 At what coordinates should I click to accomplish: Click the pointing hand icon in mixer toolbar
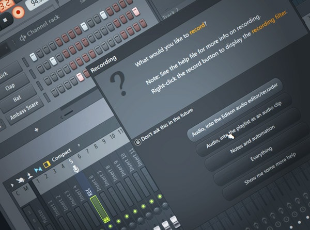click(20, 180)
